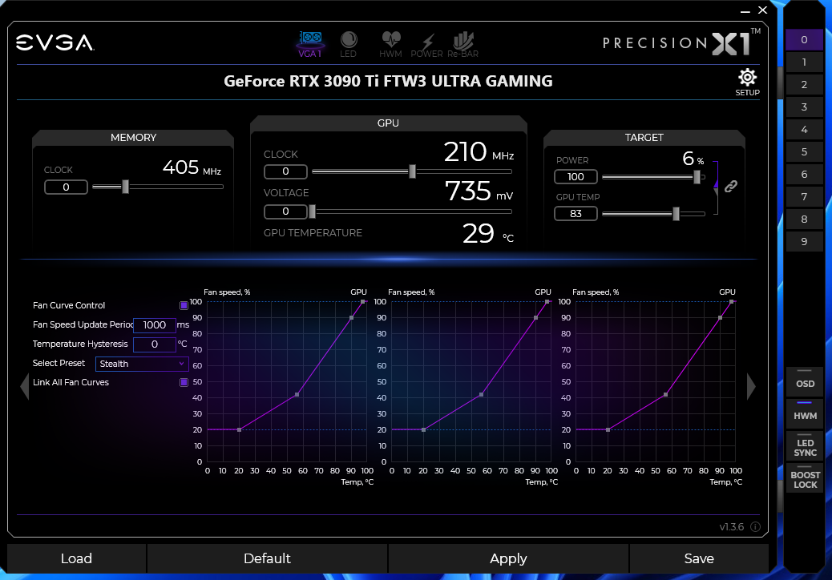Image resolution: width=832 pixels, height=580 pixels.
Task: Click the Power target slider handle
Action: (697, 176)
